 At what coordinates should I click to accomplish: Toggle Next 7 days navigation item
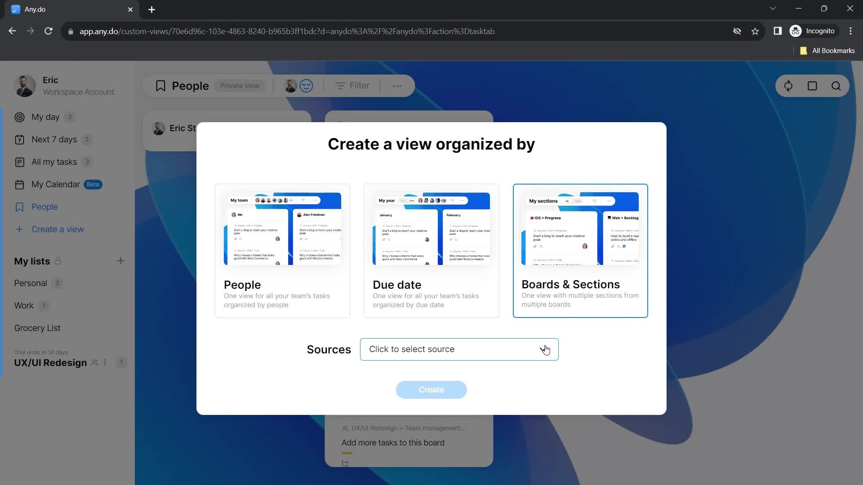click(x=53, y=140)
